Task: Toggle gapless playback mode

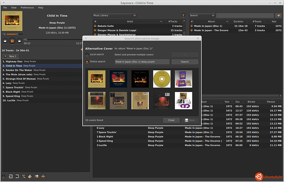Action: click(x=43, y=176)
